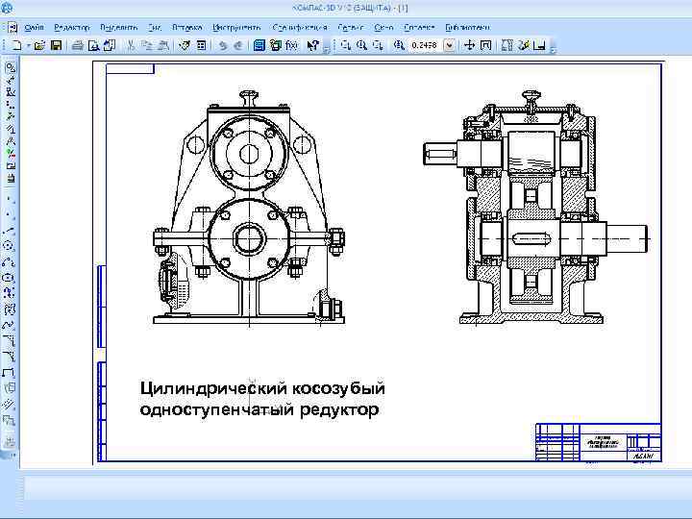Open the Библиотеки menu
Viewport: 692px width, 519px height.
point(467,27)
